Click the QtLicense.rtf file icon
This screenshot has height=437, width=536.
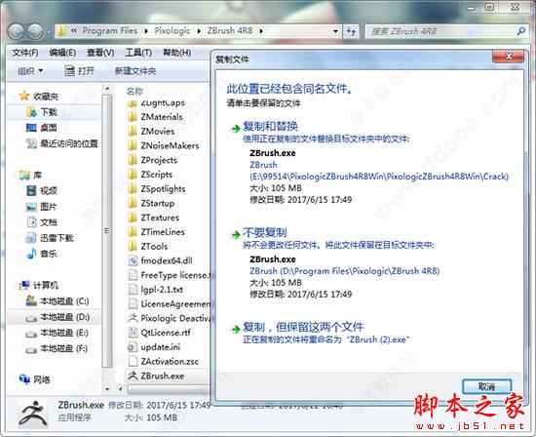pos(133,333)
